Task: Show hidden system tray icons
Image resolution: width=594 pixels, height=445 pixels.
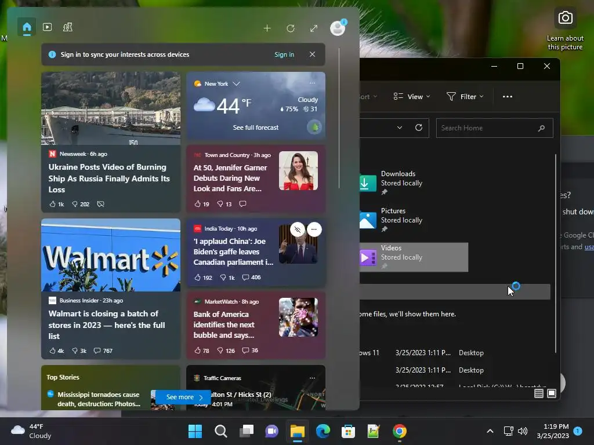Action: [490, 431]
